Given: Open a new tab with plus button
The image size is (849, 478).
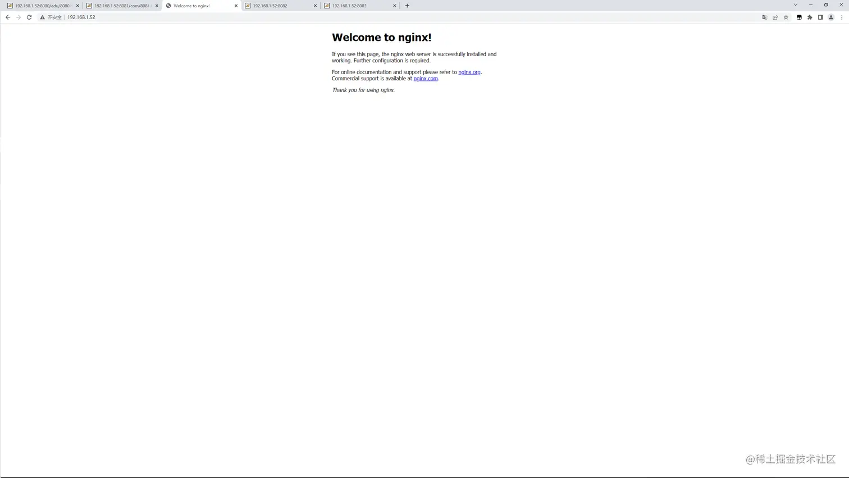Looking at the screenshot, I should pos(407,6).
